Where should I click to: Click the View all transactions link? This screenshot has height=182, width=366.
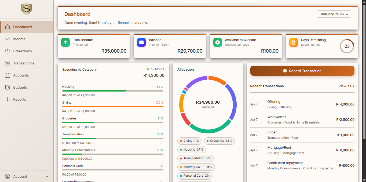tap(346, 86)
